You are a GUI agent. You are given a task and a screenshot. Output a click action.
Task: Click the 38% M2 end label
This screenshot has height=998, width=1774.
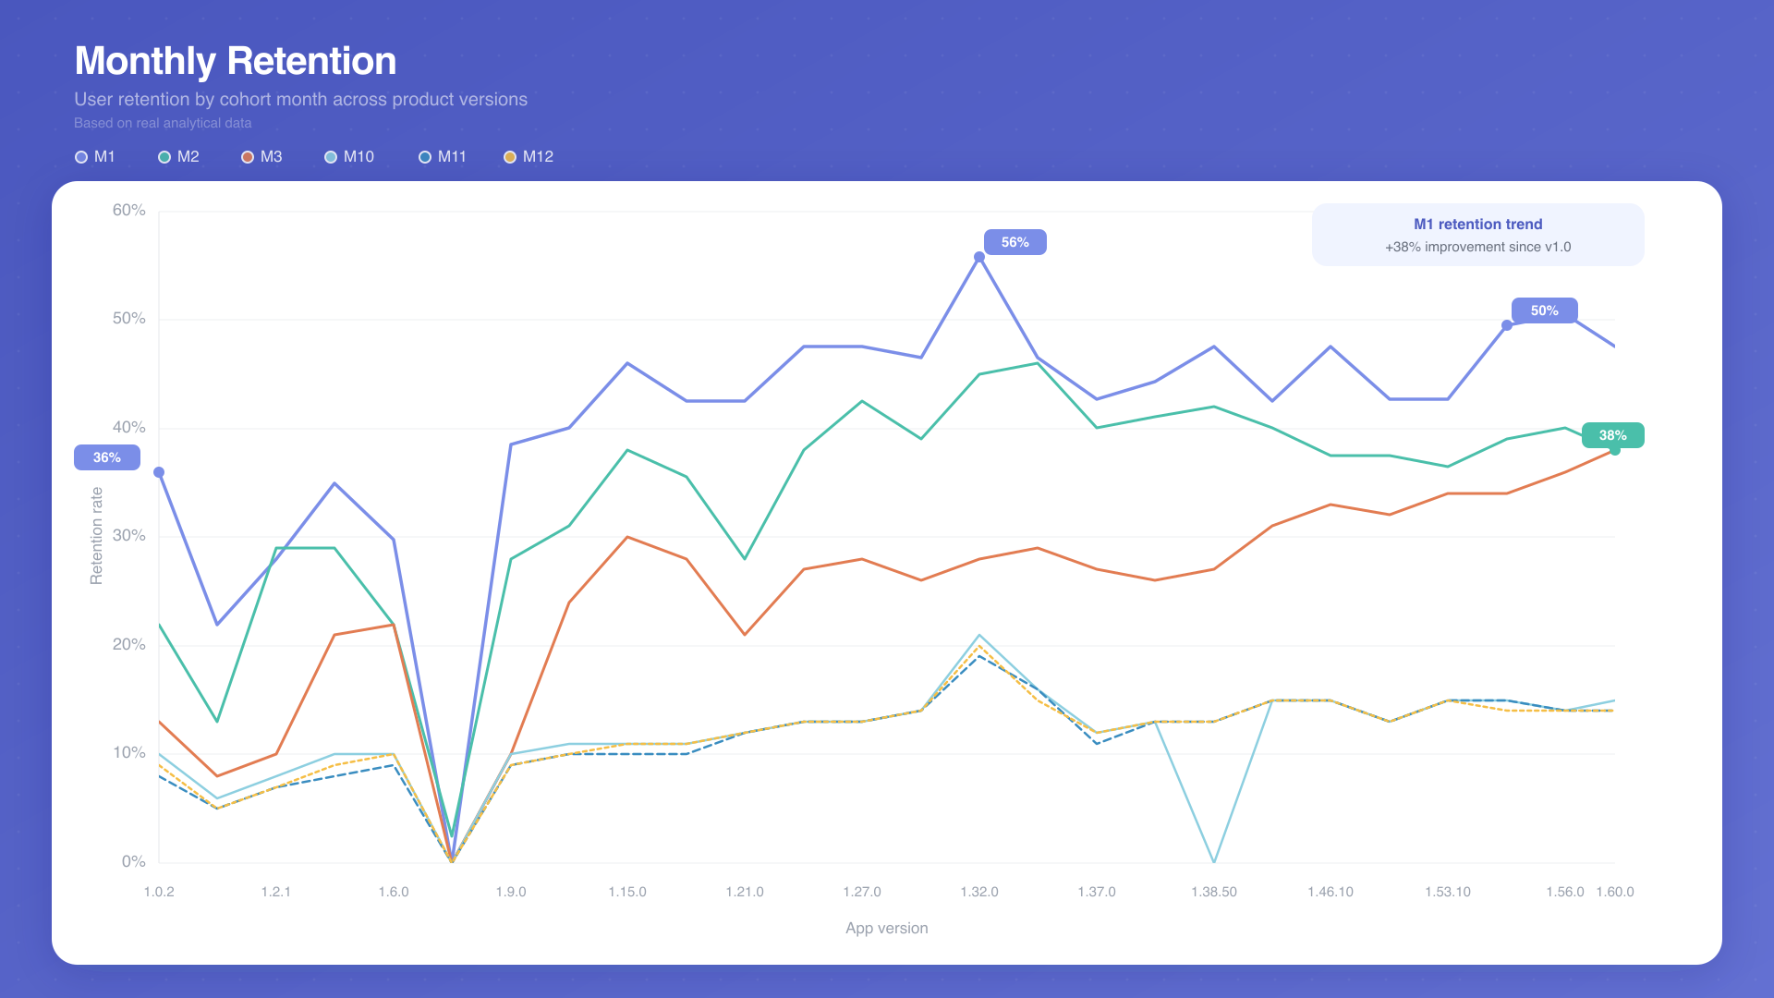(x=1612, y=435)
